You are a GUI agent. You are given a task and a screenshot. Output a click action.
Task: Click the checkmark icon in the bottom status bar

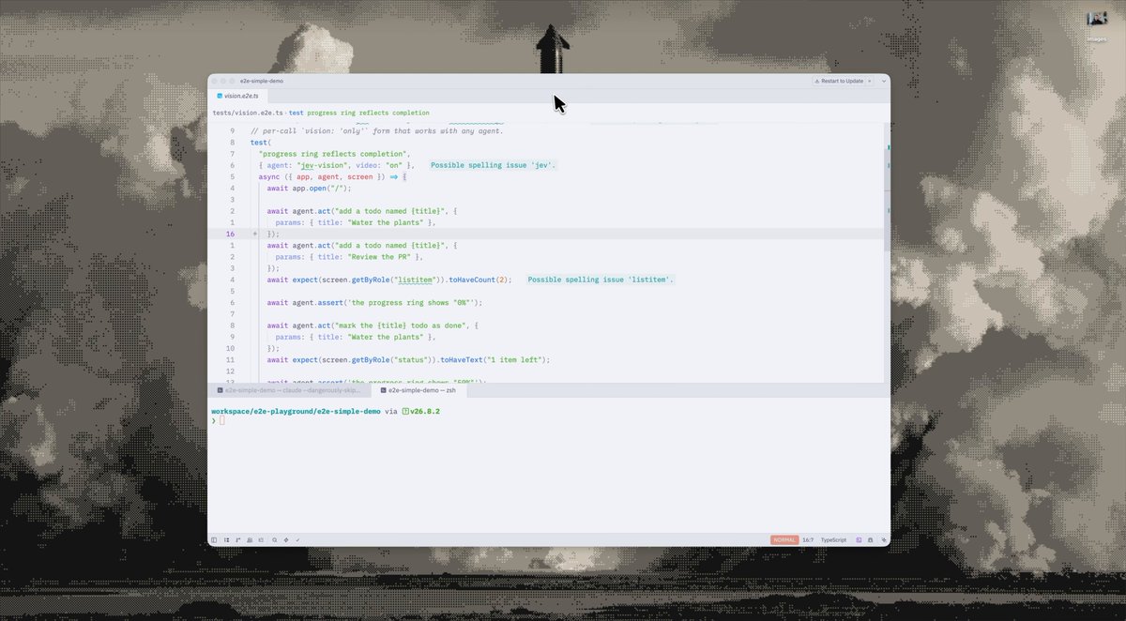pyautogui.click(x=297, y=539)
